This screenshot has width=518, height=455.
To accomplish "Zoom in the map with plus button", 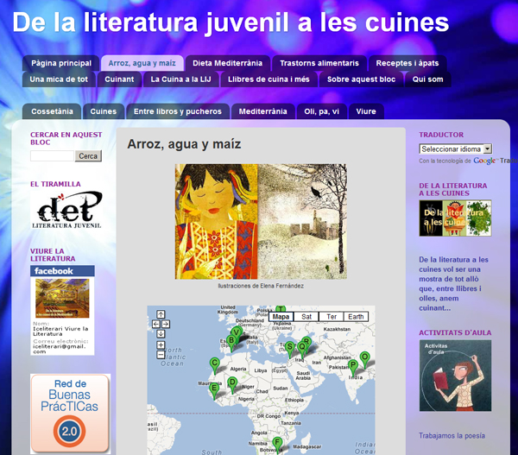I will tap(161, 345).
